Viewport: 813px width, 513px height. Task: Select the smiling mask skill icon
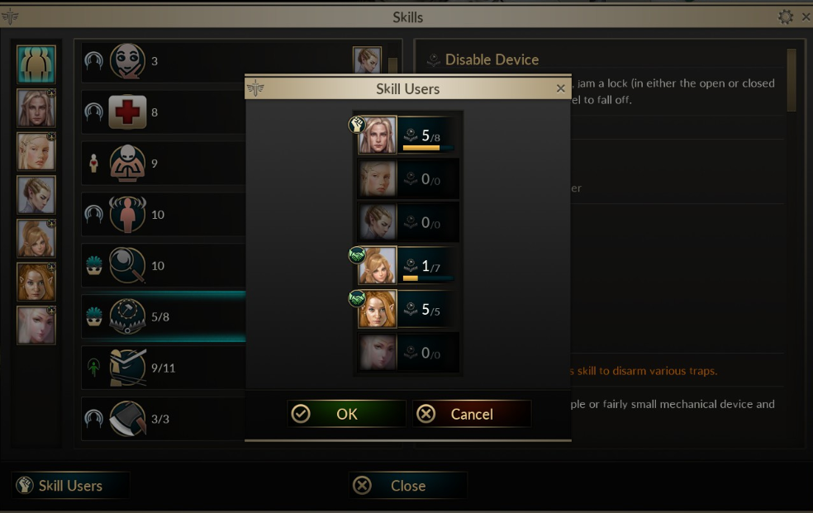127,61
